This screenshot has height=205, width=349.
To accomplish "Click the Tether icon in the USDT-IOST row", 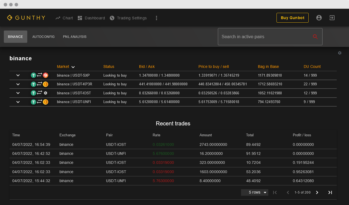I will click(34, 93).
